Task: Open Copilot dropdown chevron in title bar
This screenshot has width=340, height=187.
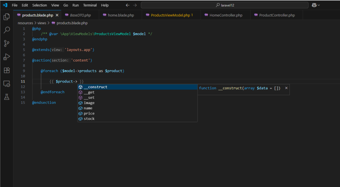Action: click(319, 5)
